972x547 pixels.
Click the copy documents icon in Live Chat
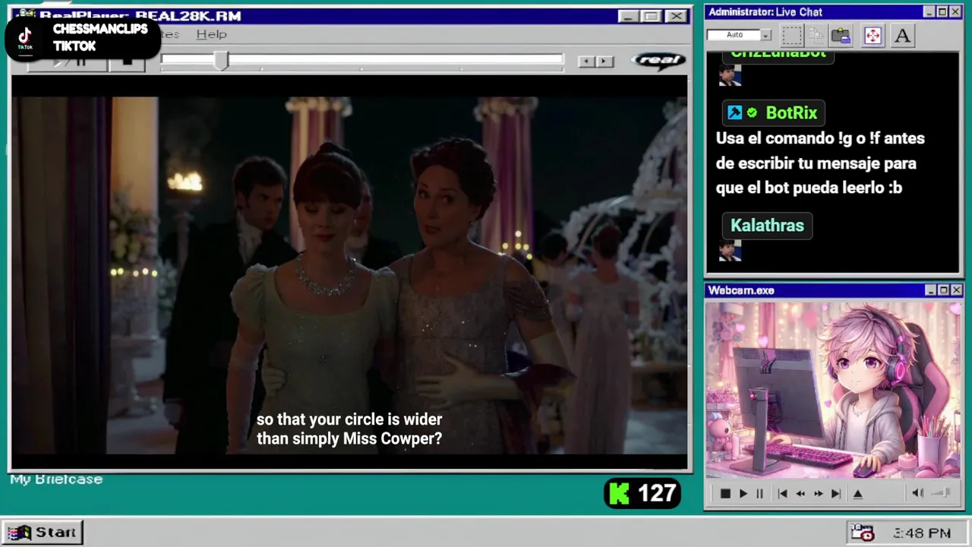(x=816, y=35)
